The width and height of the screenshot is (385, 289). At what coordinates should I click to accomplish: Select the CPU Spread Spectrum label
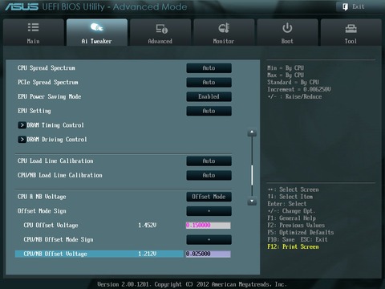point(47,68)
